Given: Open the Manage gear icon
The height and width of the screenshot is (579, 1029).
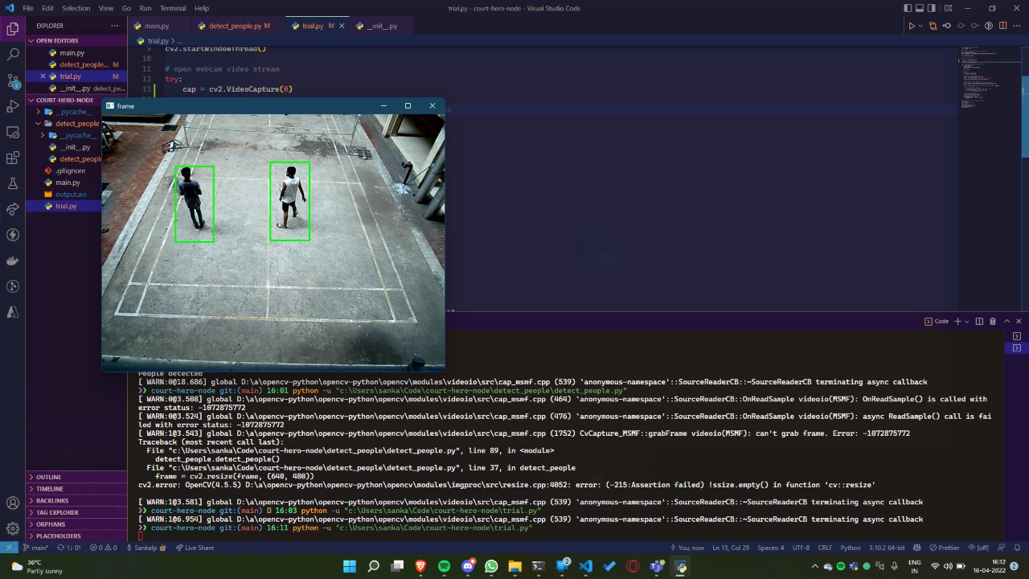Looking at the screenshot, I should [x=13, y=528].
